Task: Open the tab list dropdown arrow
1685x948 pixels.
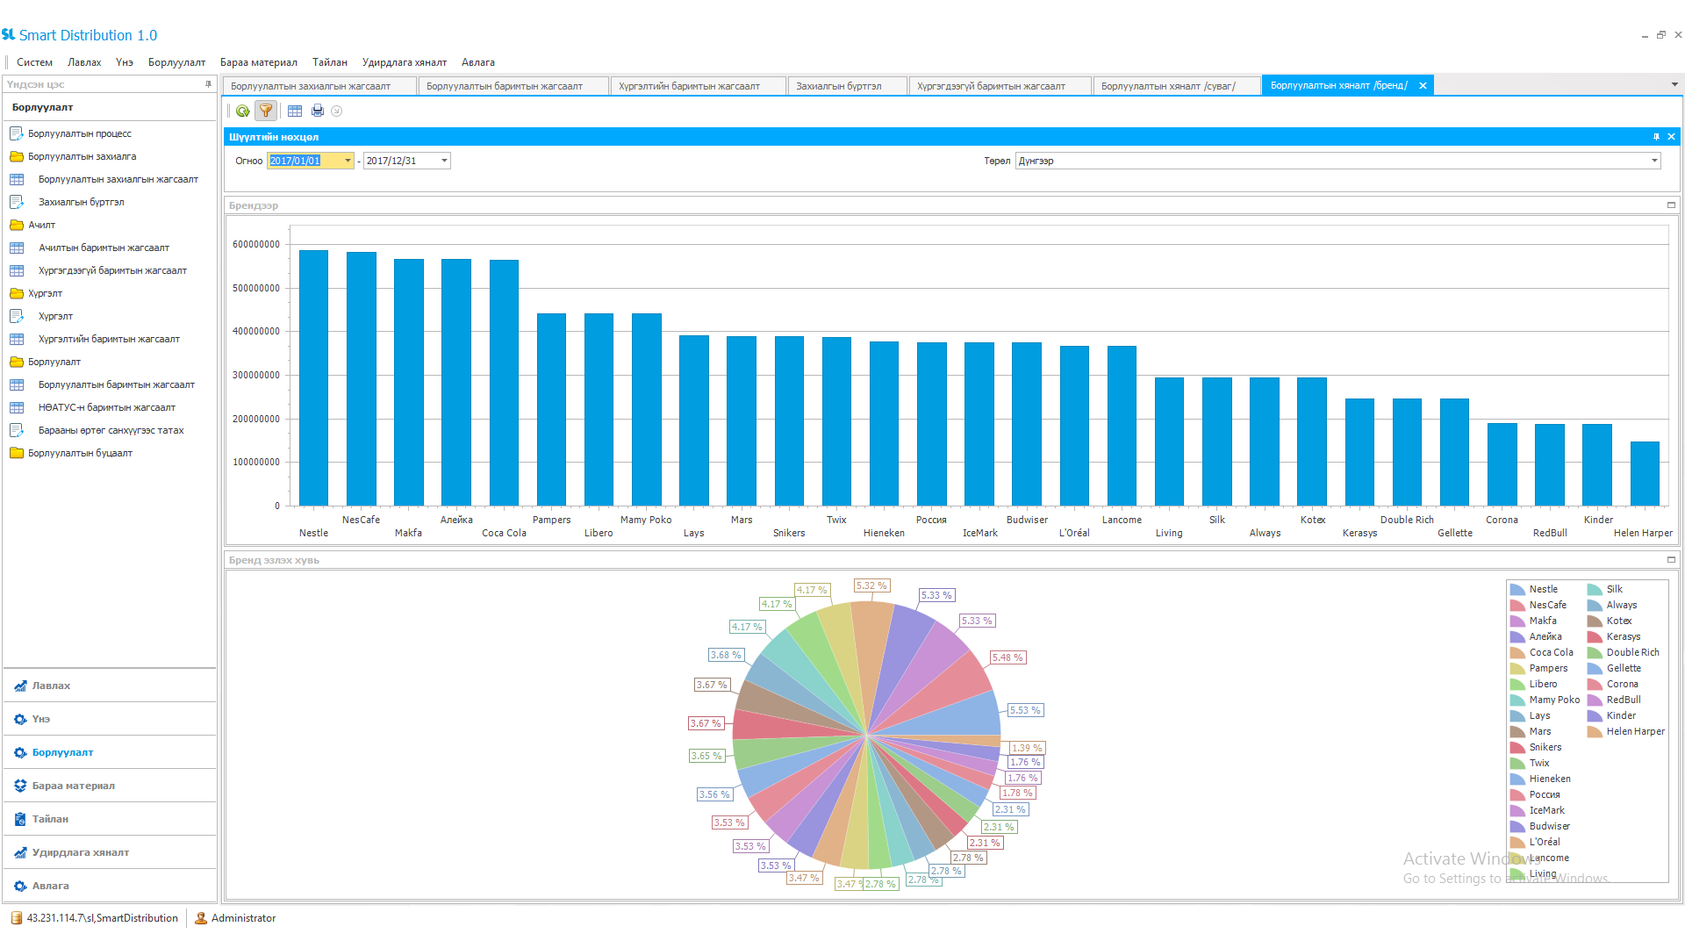Action: pyautogui.click(x=1674, y=85)
